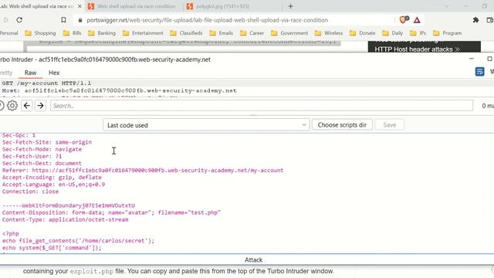Viewport: 494px width, 278px height.
Task: Open Bills bookmarks folder
Action: coord(72,33)
